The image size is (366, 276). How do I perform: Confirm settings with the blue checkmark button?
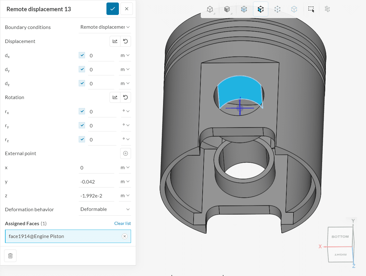112,9
